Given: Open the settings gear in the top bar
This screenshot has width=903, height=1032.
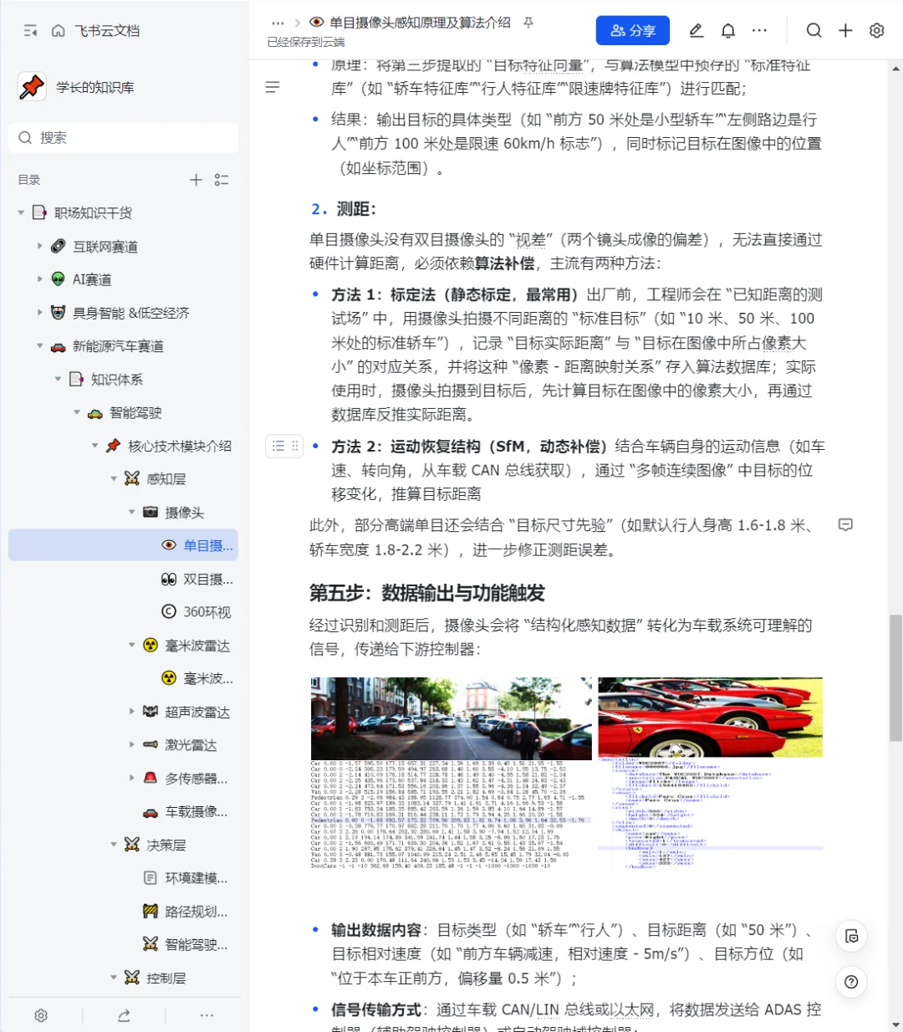Looking at the screenshot, I should point(875,30).
